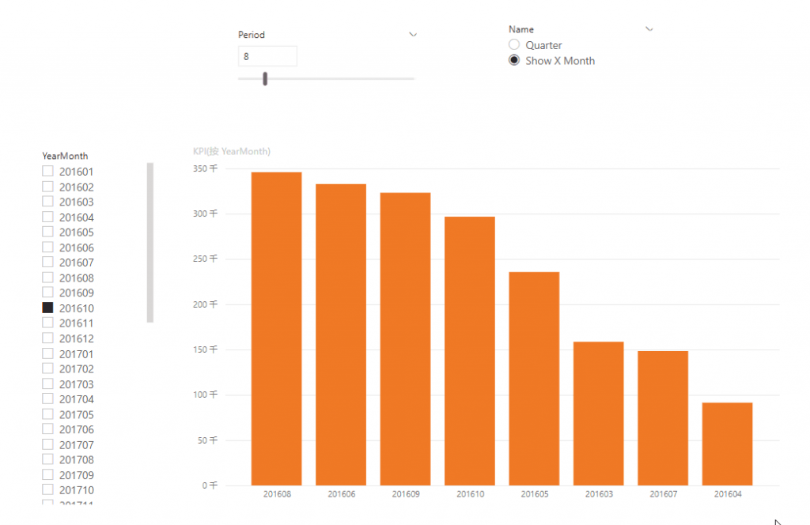Uncheck the 201610 checkbox

[x=47, y=308]
